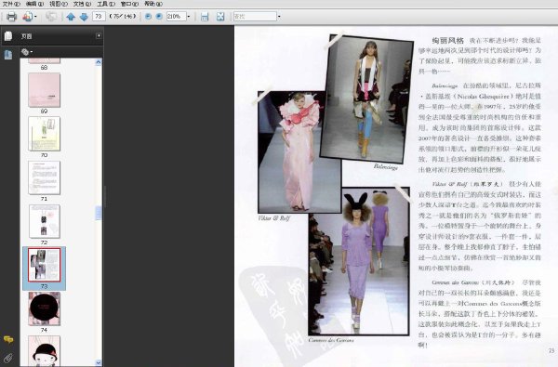558x367 pixels.
Task: Click the fit-width scrolling mode icon
Action: [x=205, y=17]
